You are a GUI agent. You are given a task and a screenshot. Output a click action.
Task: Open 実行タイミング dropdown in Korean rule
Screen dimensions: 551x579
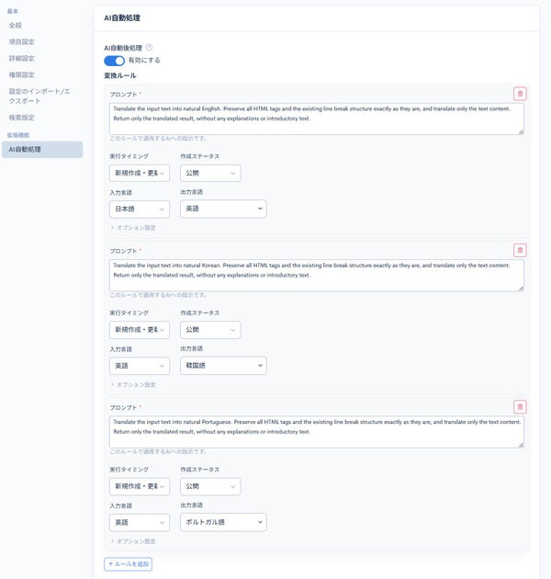pyautogui.click(x=140, y=329)
